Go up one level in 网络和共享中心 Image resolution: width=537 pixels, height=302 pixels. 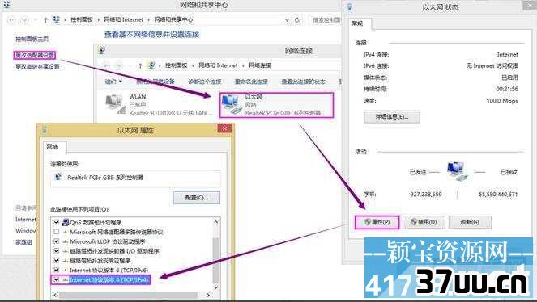coord(45,20)
